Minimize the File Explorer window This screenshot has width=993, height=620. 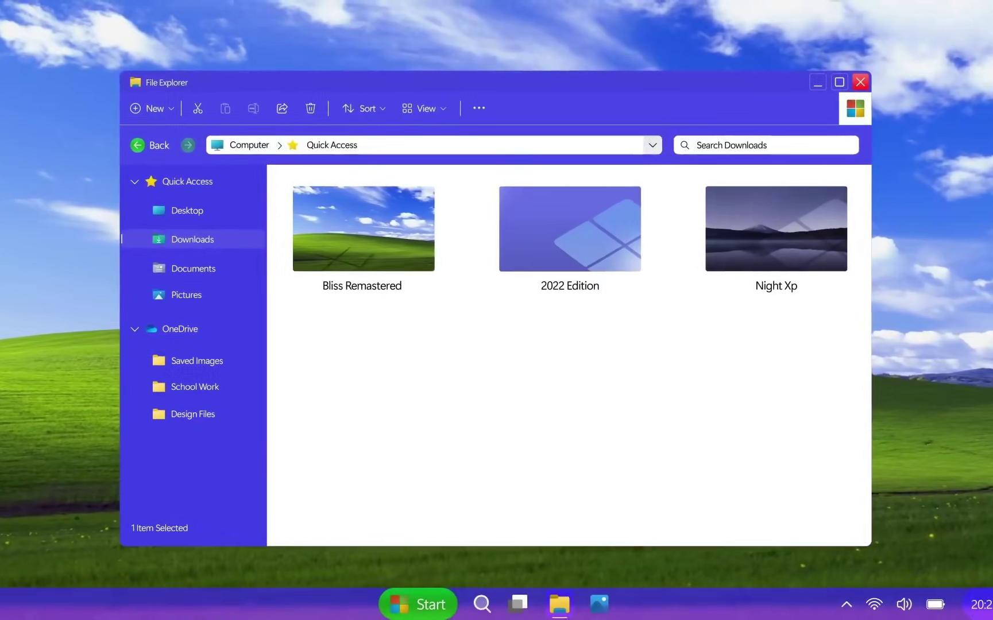818,82
